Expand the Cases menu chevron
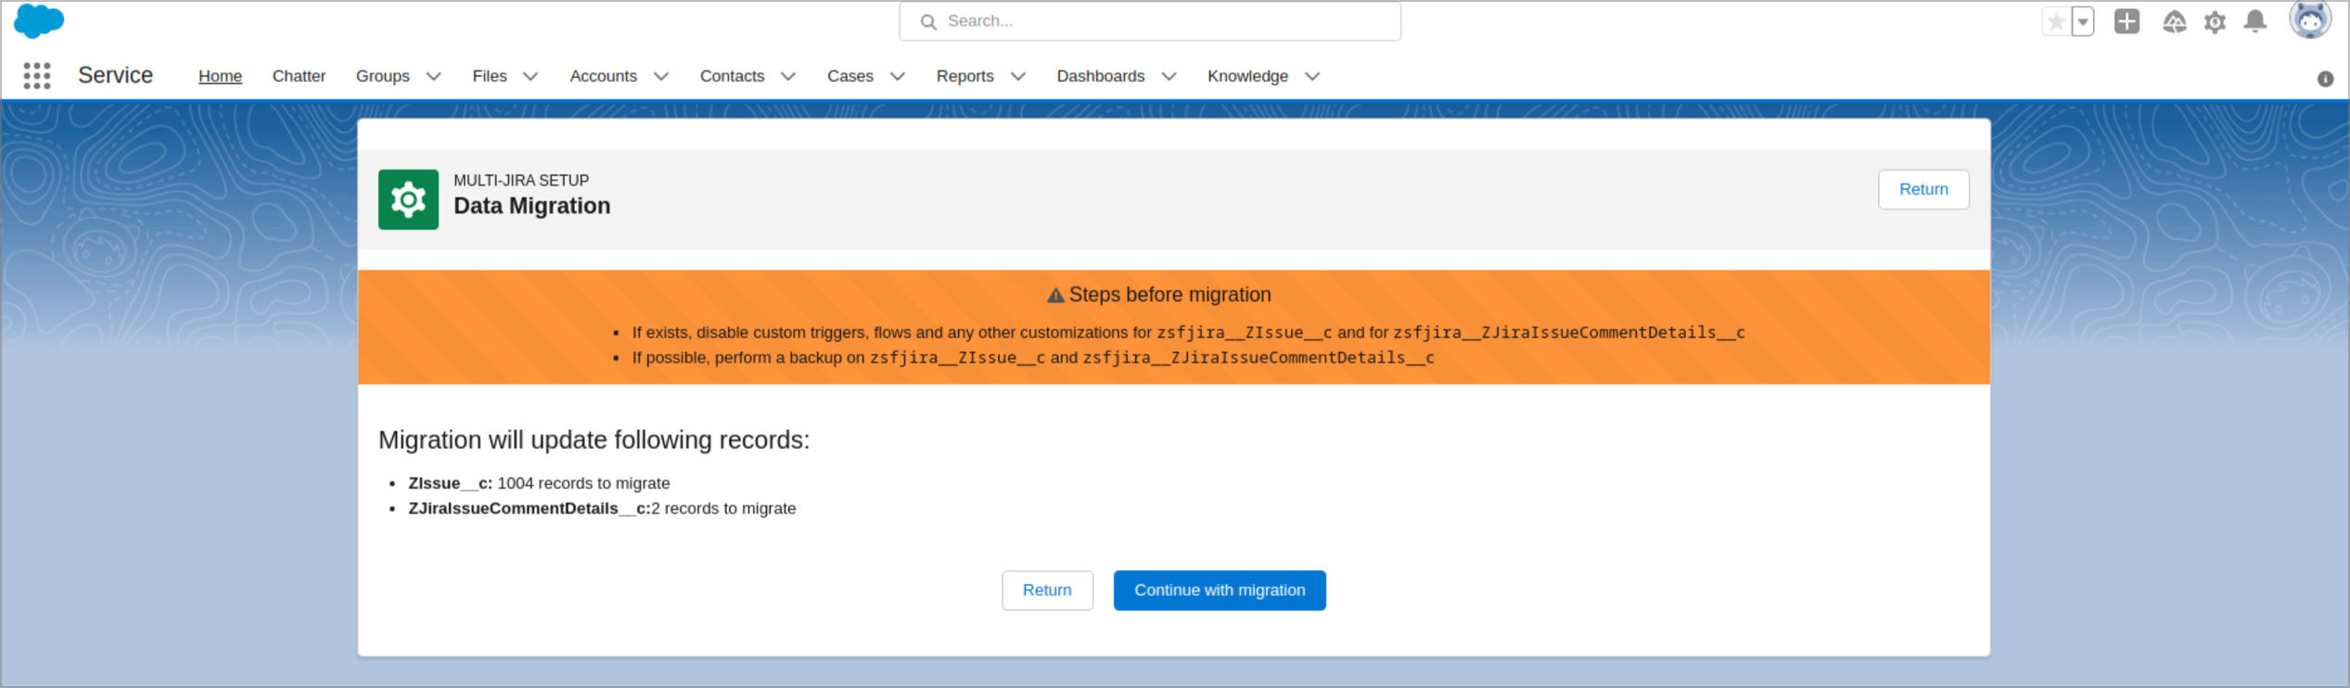 tap(897, 76)
